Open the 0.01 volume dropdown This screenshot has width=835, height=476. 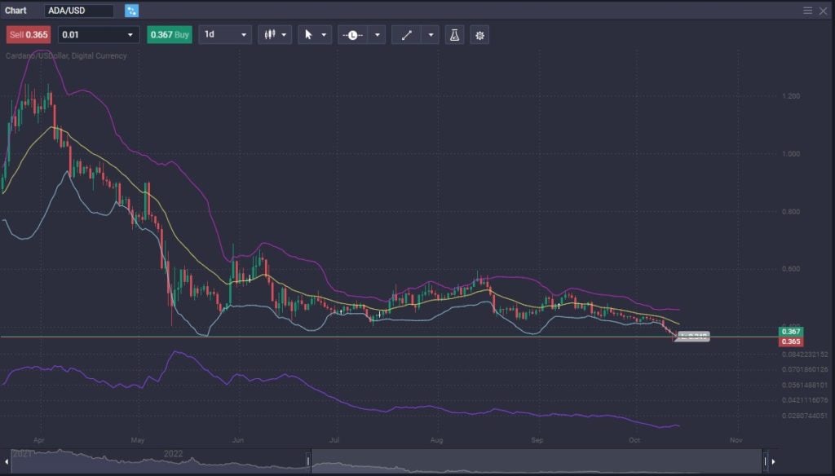pos(99,34)
